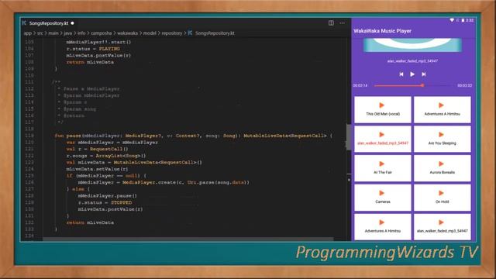Open the wakawaka breadcrumb segment

(127, 33)
